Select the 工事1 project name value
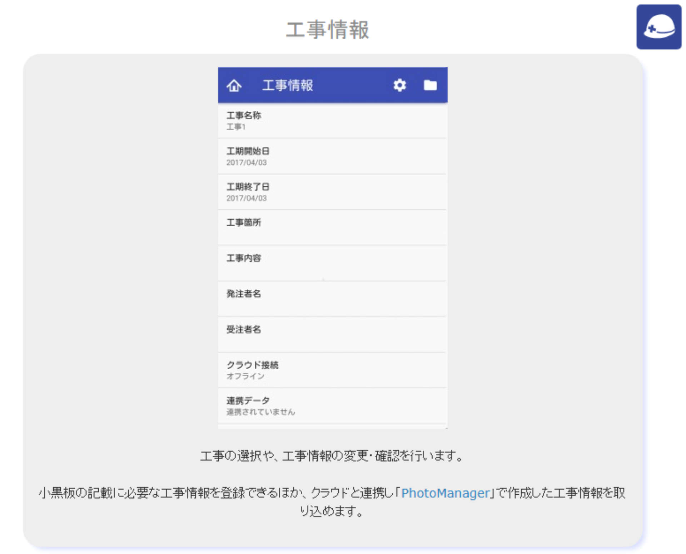This screenshot has width=686, height=554. pos(234,126)
